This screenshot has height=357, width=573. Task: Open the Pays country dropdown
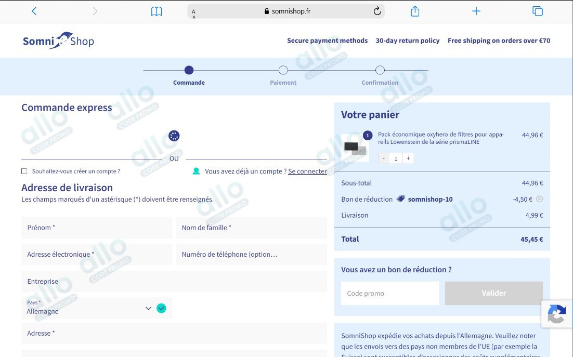tap(97, 308)
